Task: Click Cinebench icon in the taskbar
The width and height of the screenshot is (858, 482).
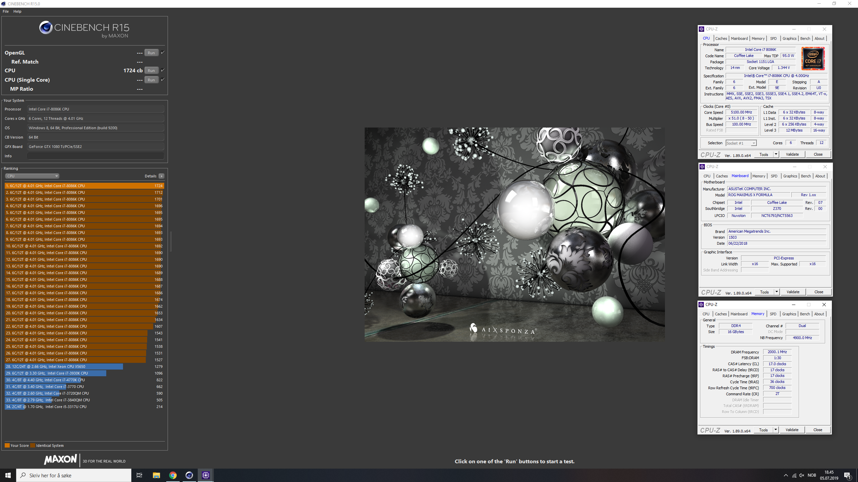Action: tap(189, 475)
